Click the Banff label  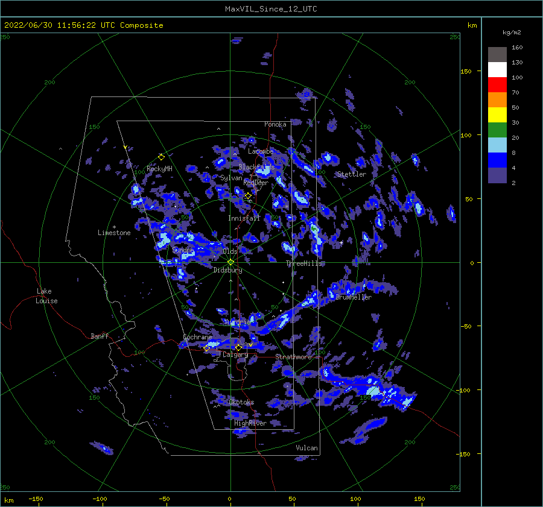pyautogui.click(x=100, y=336)
